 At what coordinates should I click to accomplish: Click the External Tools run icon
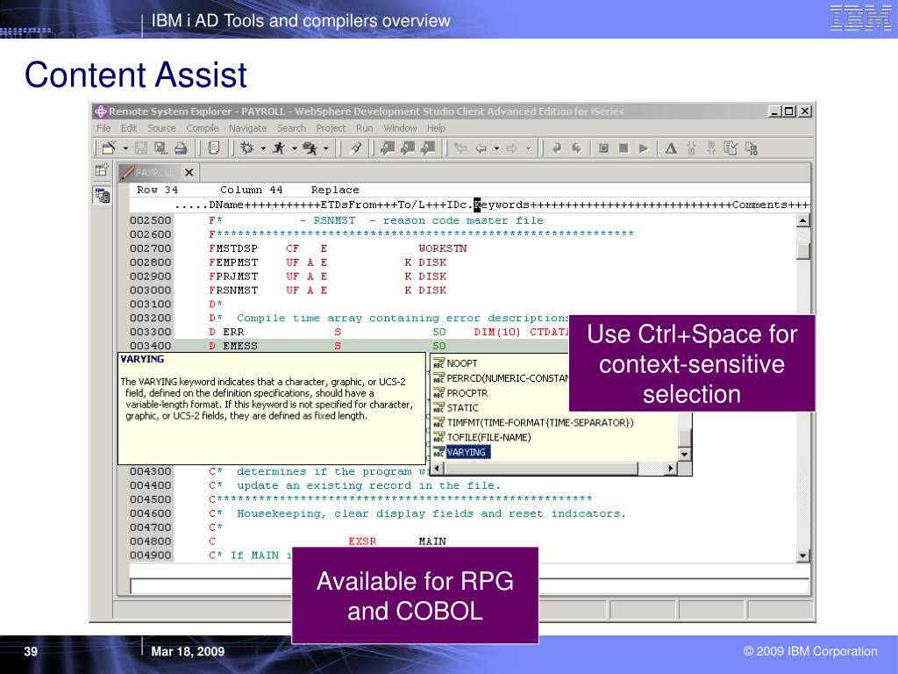(x=310, y=148)
